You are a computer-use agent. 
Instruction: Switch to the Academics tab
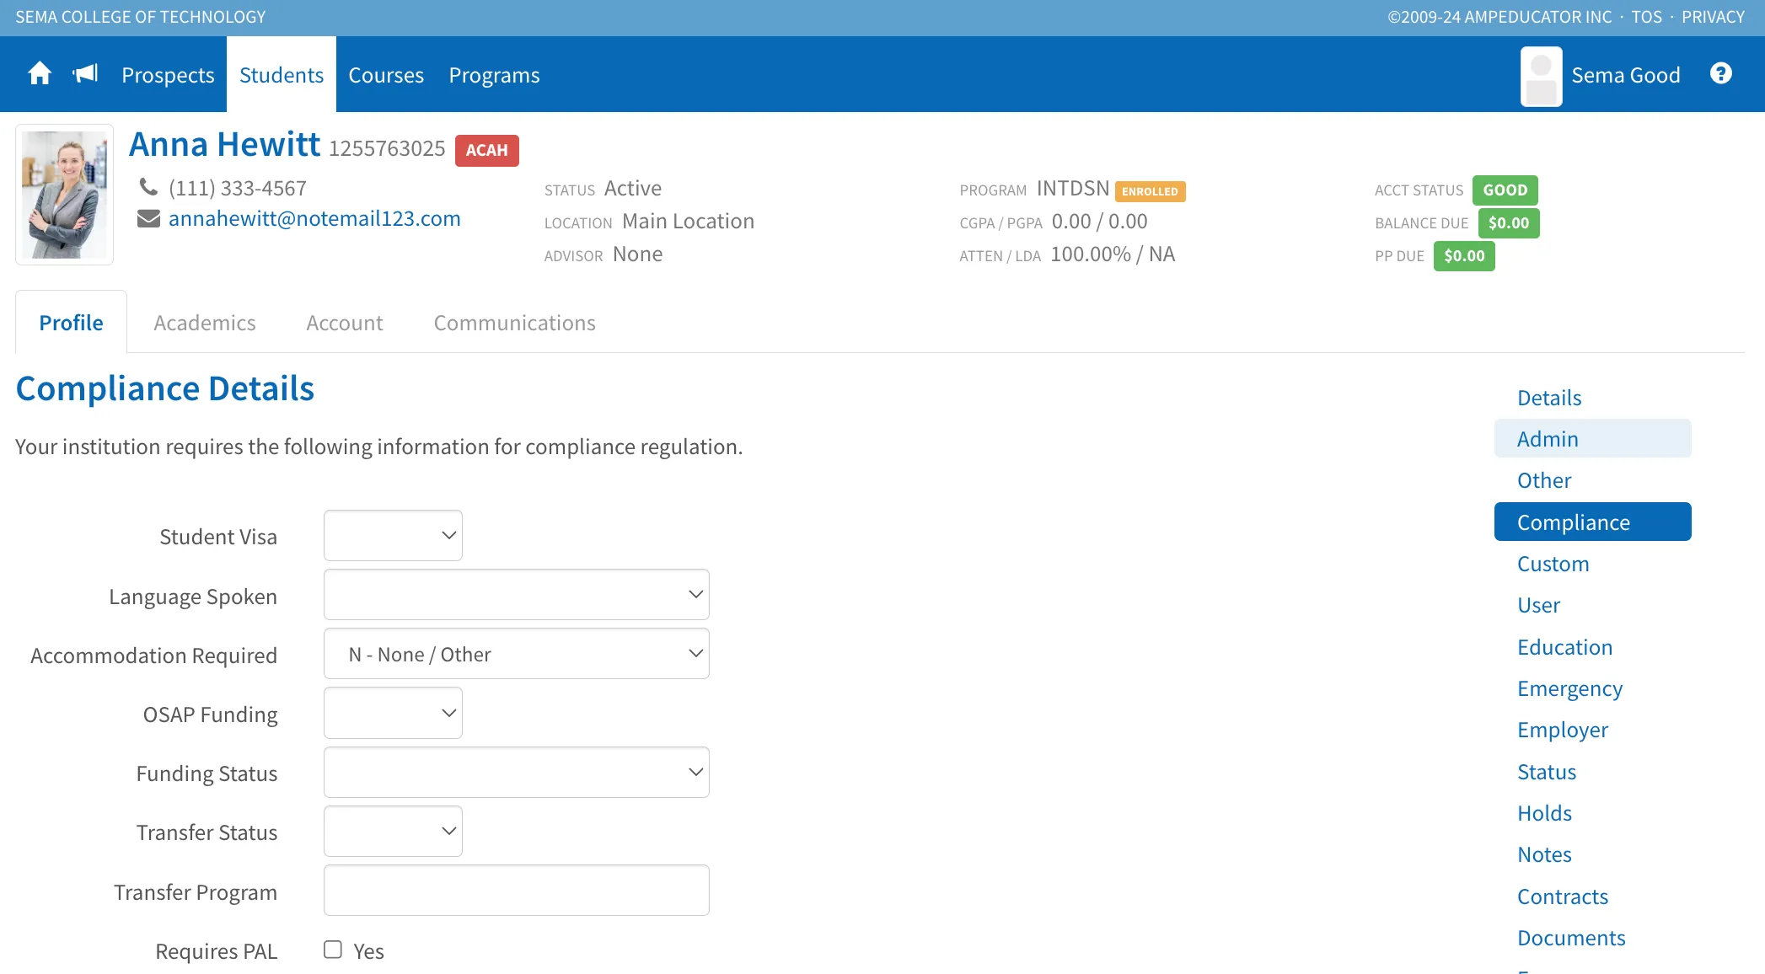coord(205,323)
